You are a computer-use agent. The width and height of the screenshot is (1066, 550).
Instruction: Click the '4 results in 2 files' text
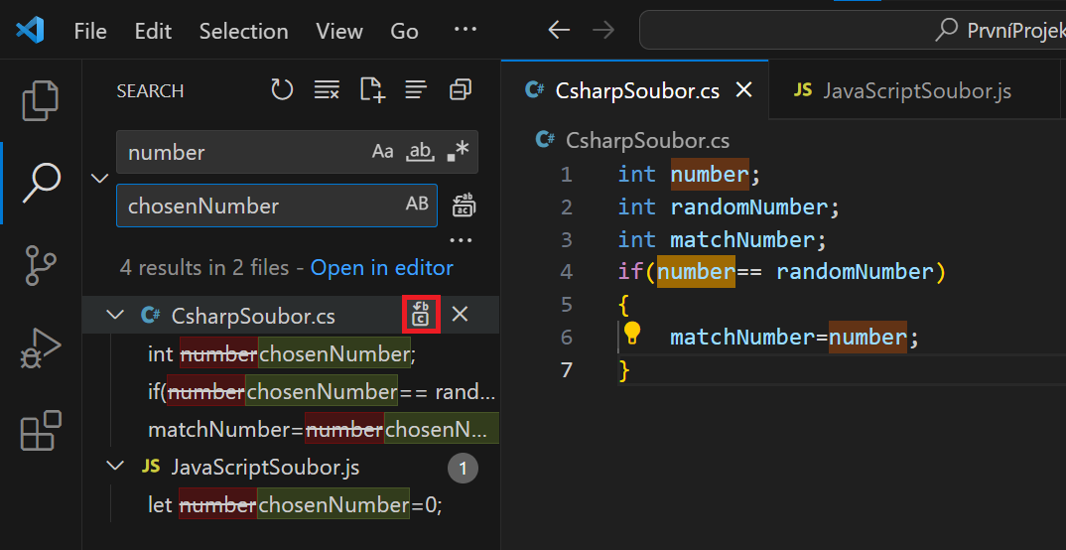point(204,268)
